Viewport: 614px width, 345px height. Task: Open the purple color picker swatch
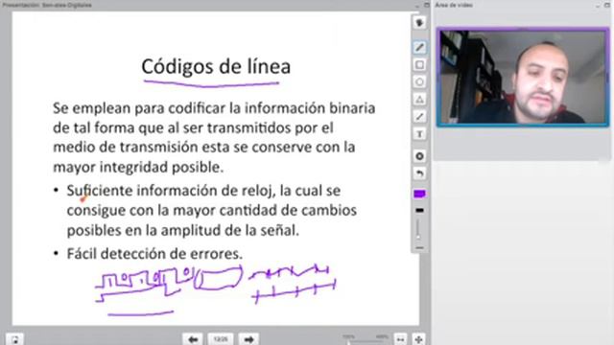419,194
